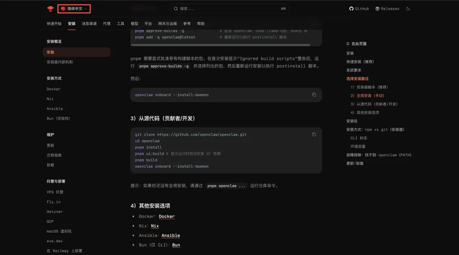Open the Releases link in header
Viewport: 459px width, 255px height.
387,9
